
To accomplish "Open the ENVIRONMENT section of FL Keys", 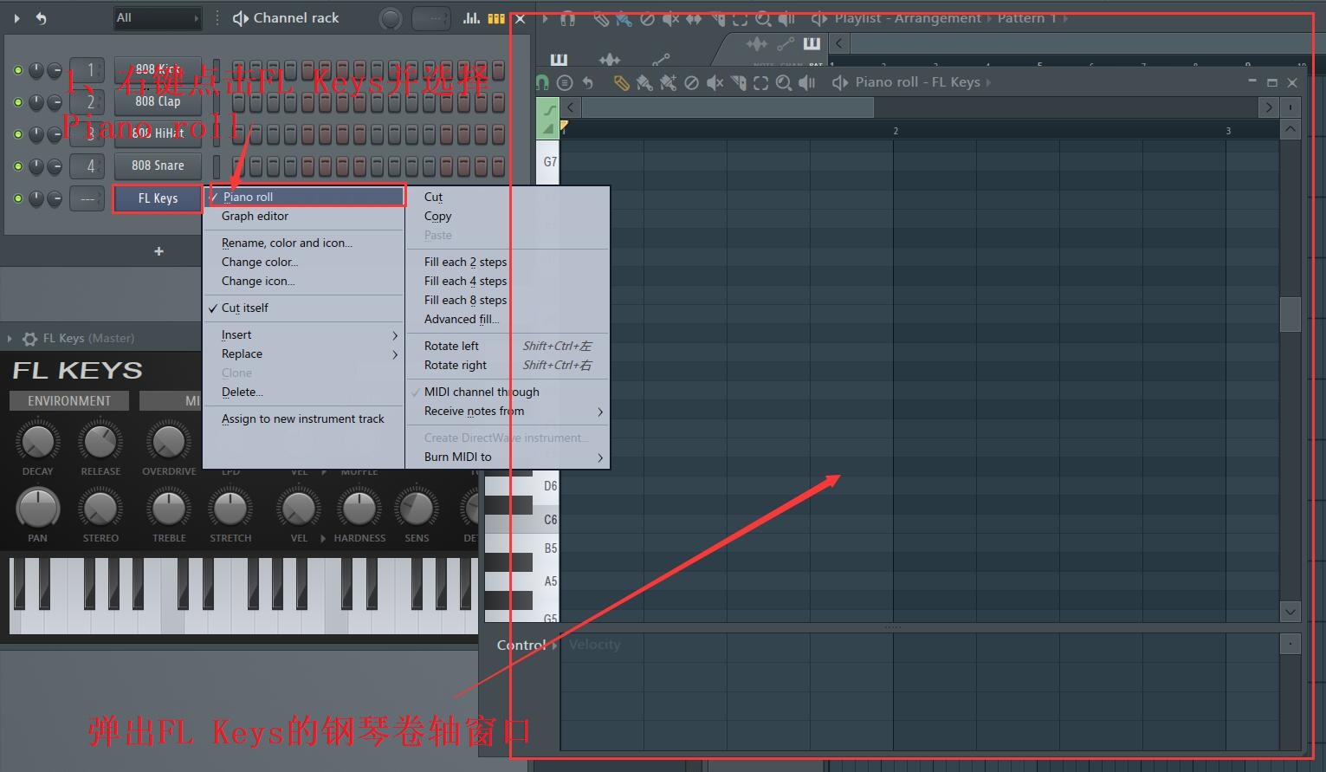I will (x=69, y=401).
